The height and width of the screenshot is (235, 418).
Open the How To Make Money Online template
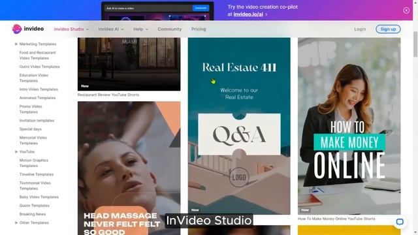tap(349, 126)
